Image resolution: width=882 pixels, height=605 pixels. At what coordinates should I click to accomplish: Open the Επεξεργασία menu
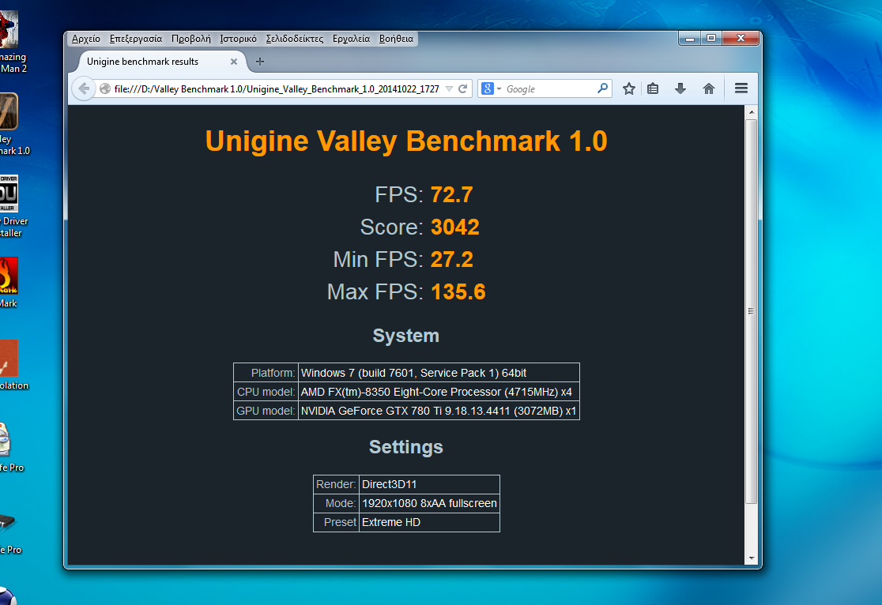pyautogui.click(x=136, y=39)
